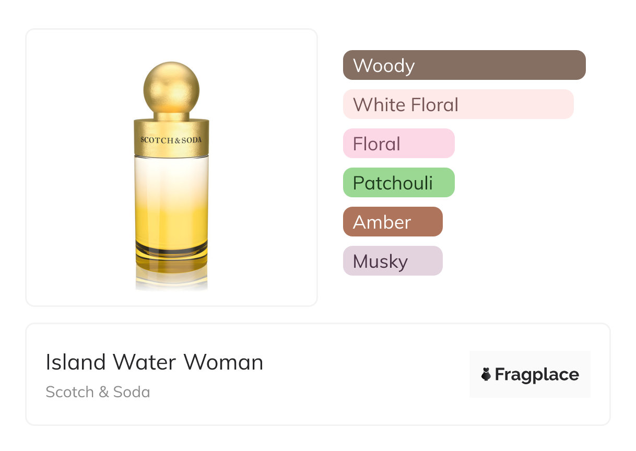Click the Fragplace perfume bottle logo icon
This screenshot has width=636, height=451.
(486, 374)
